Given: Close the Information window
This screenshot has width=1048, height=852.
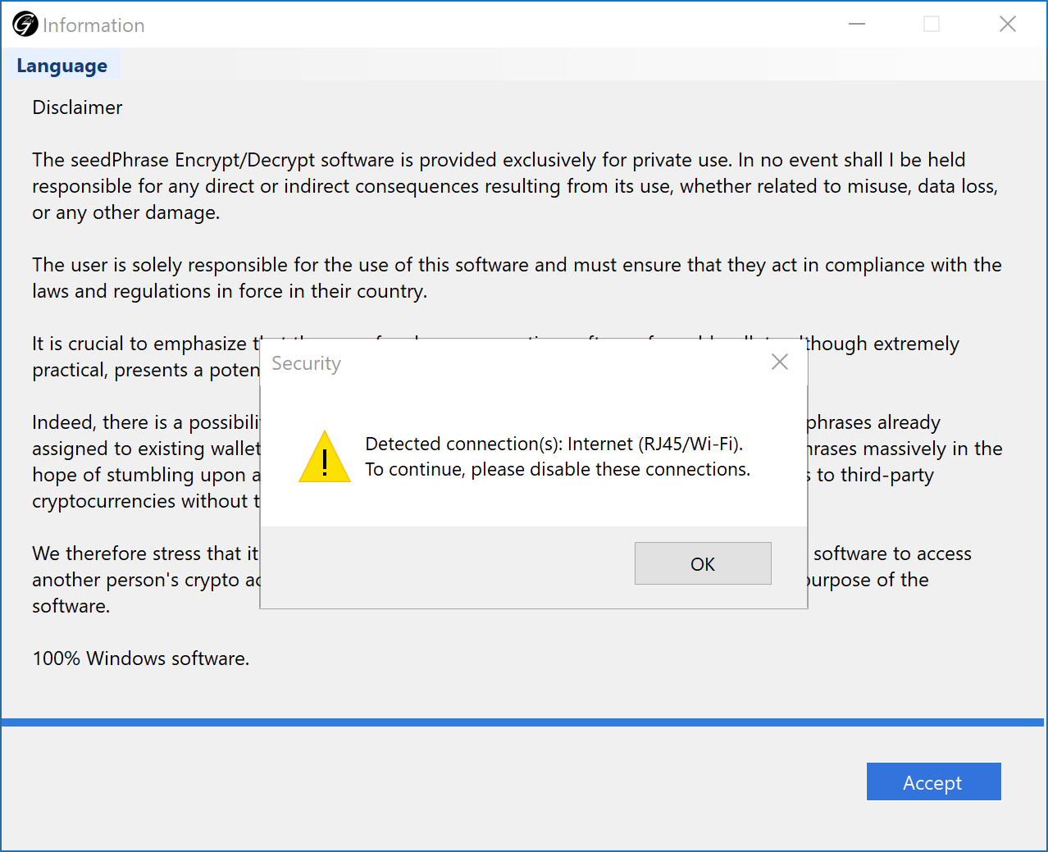Looking at the screenshot, I should [1007, 25].
